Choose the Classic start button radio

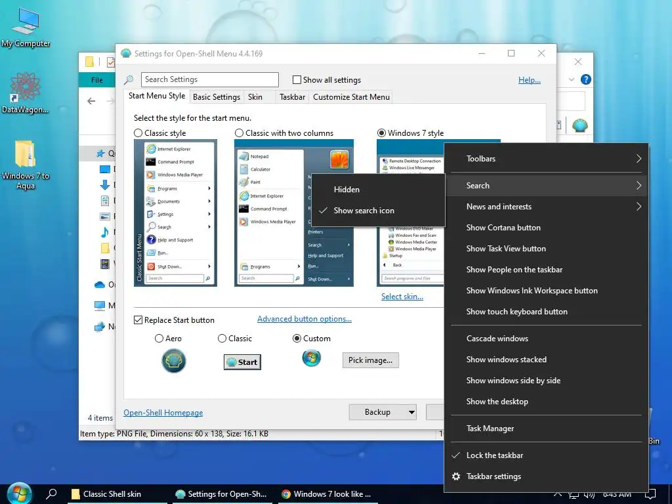(x=222, y=339)
